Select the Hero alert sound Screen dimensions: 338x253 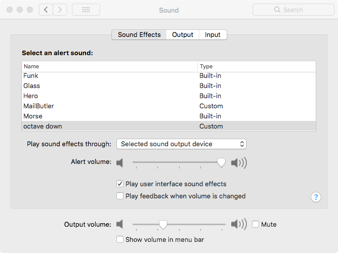169,96
